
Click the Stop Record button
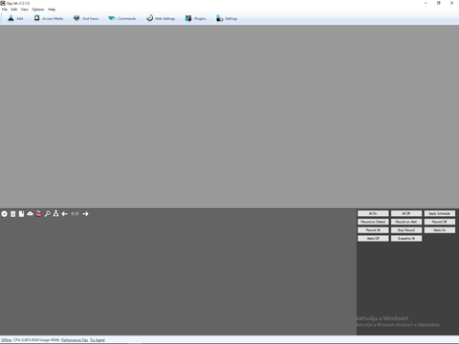click(x=406, y=230)
